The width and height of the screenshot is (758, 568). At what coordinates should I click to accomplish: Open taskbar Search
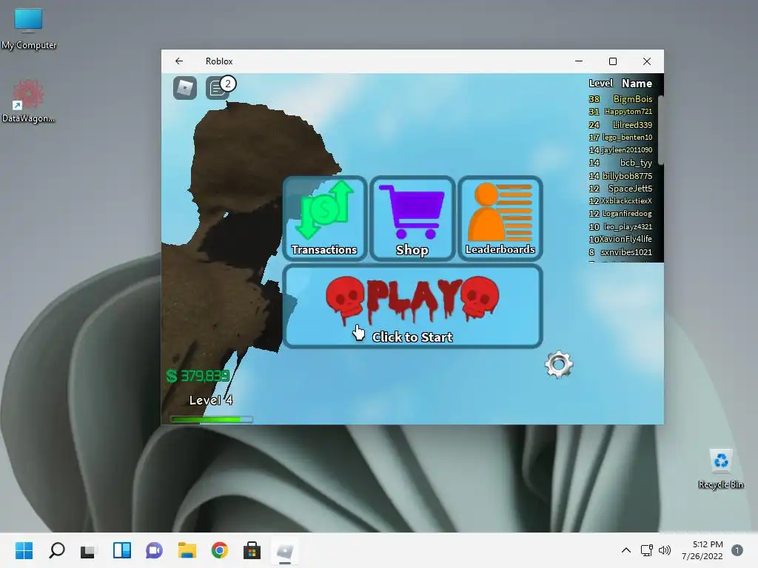click(x=56, y=550)
